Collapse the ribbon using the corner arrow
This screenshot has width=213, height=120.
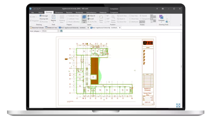(181, 25)
